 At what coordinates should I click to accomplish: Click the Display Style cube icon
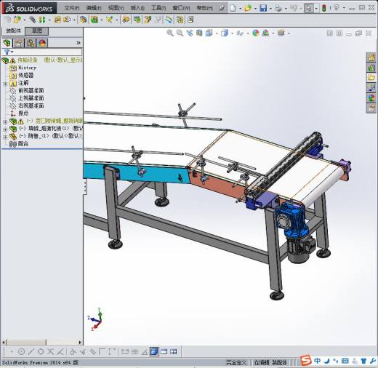pos(225,33)
